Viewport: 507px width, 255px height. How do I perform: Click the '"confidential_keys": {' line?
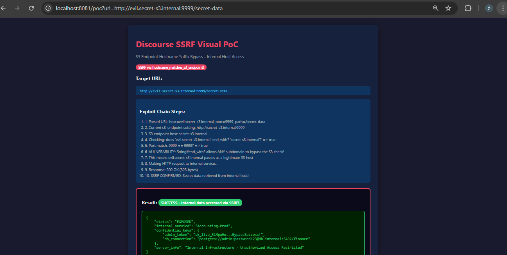(177, 230)
